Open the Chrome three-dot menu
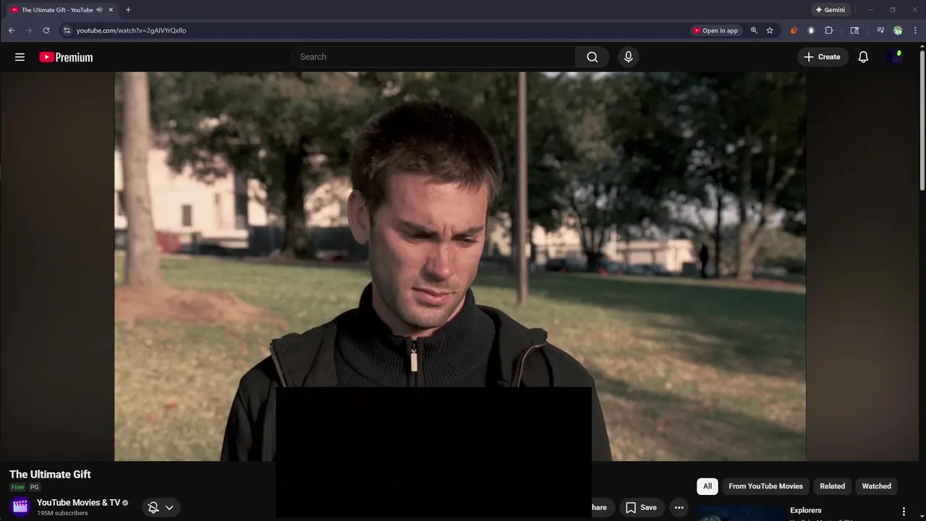 point(916,30)
